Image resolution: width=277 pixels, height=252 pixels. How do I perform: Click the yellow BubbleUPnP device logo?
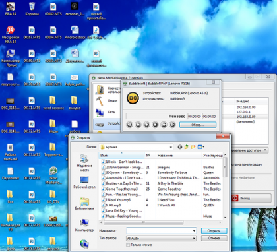pos(133,98)
